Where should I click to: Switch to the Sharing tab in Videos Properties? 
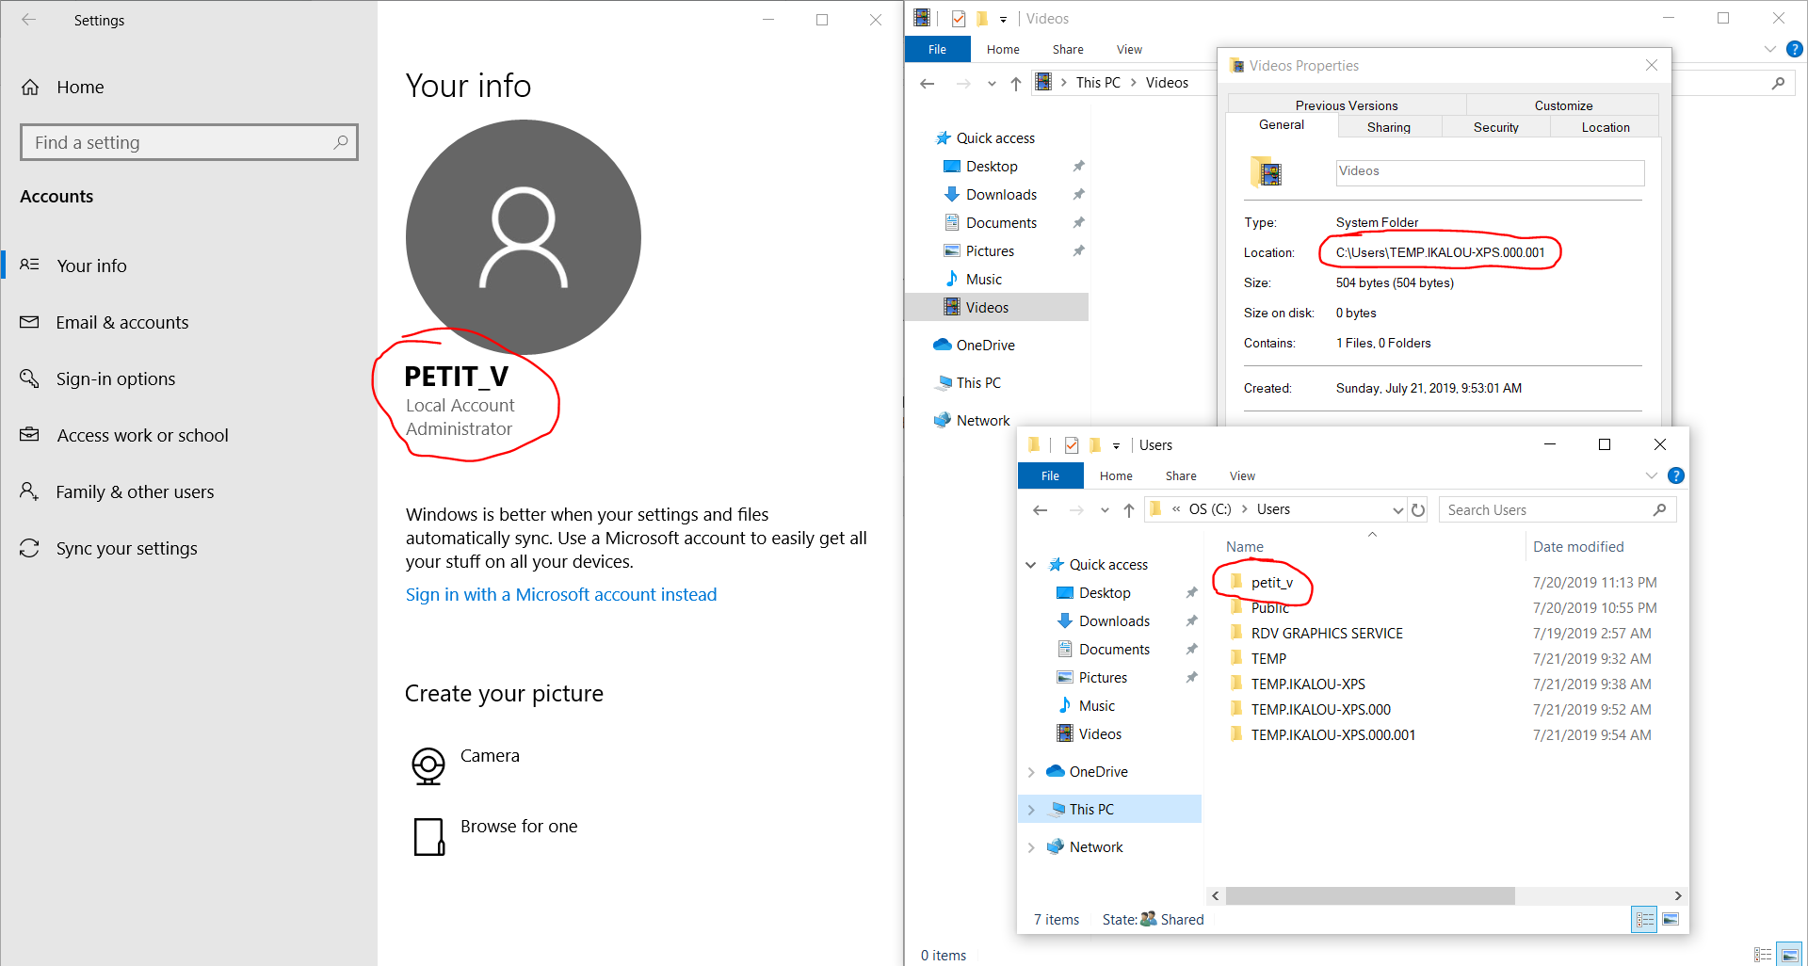1389,127
